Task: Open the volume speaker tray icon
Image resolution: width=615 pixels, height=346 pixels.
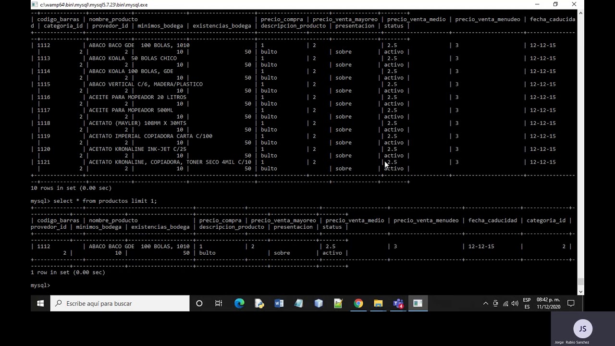Action: 515,303
